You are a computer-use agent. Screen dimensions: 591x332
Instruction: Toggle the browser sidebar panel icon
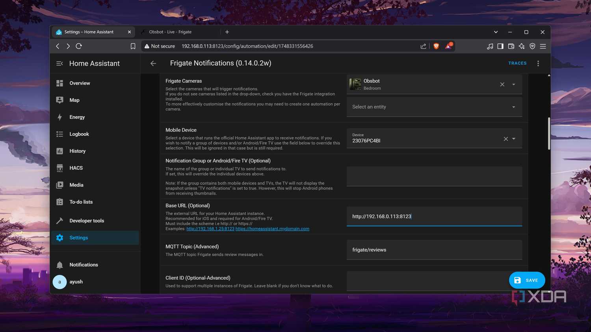click(x=500, y=46)
